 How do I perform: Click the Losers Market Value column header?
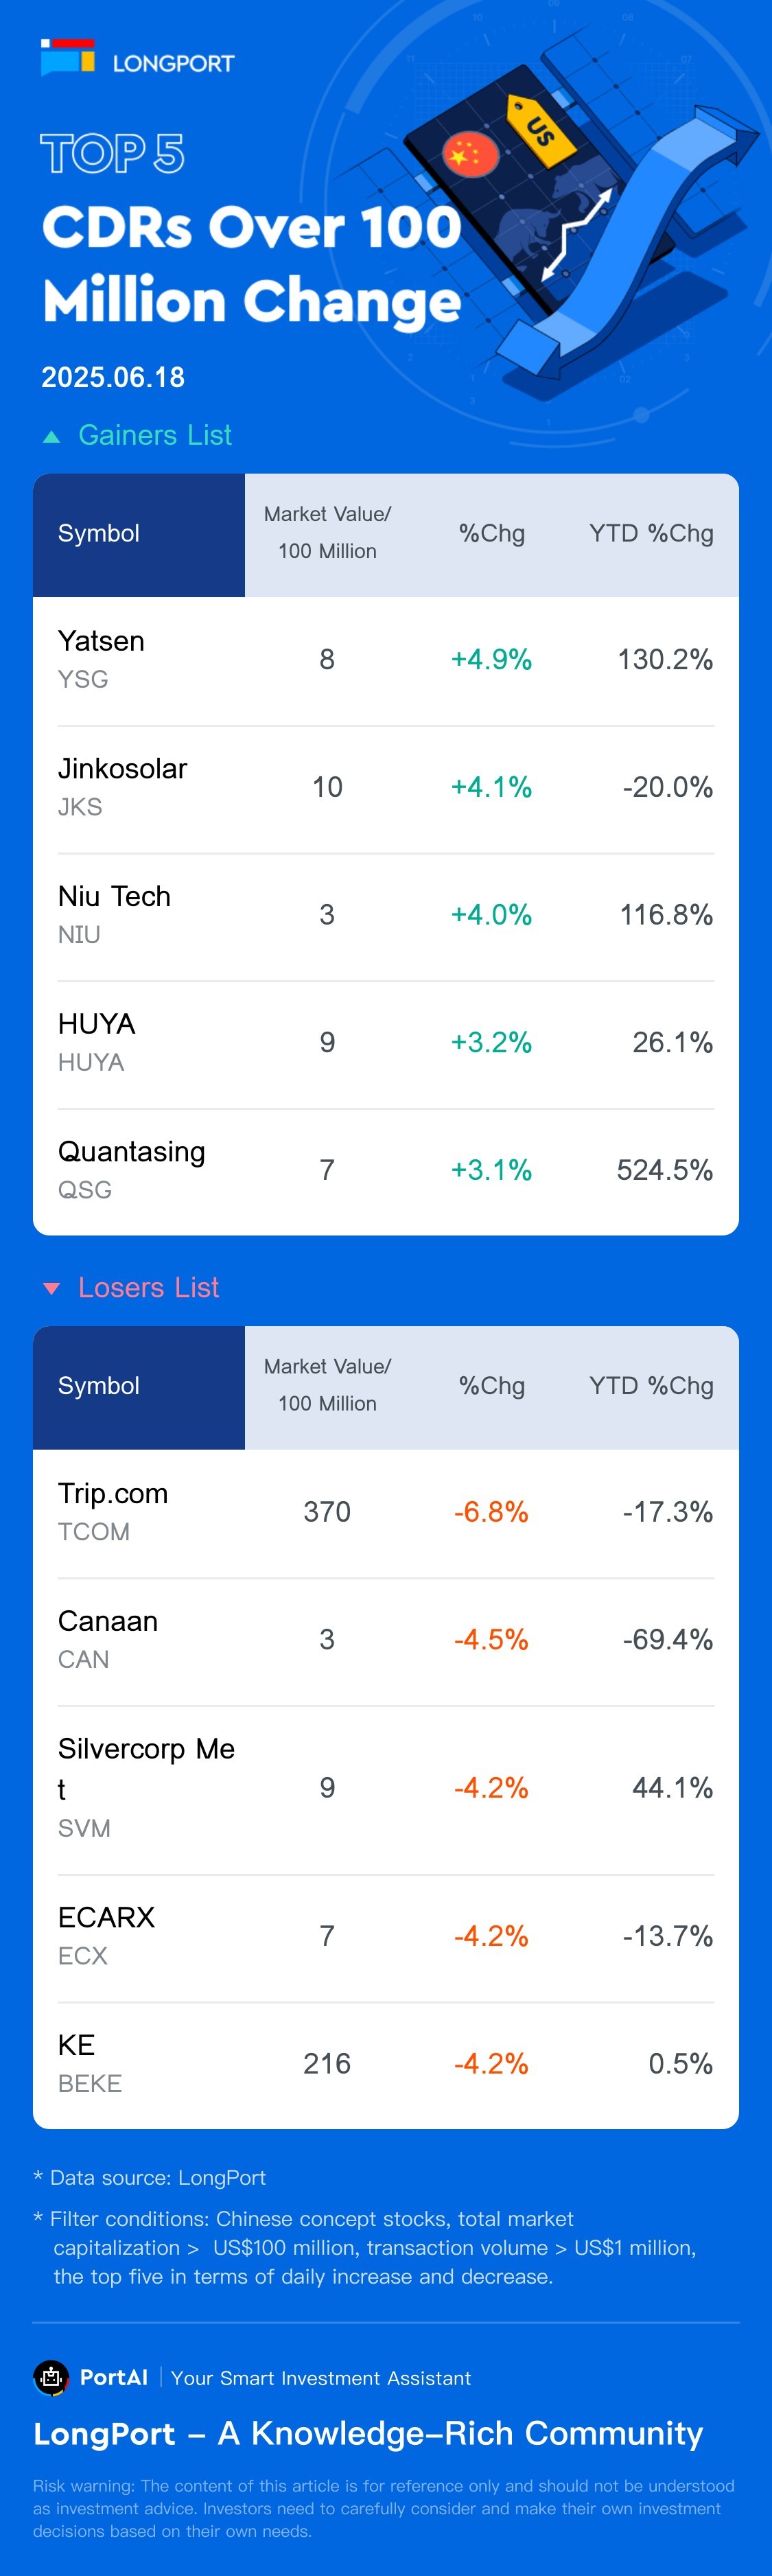pos(327,1385)
